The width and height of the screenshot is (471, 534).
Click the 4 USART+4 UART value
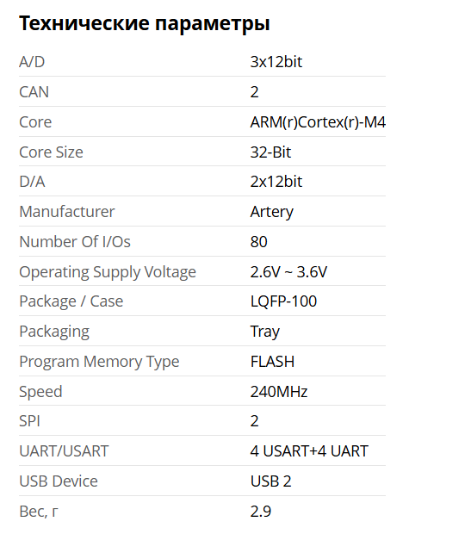309,451
